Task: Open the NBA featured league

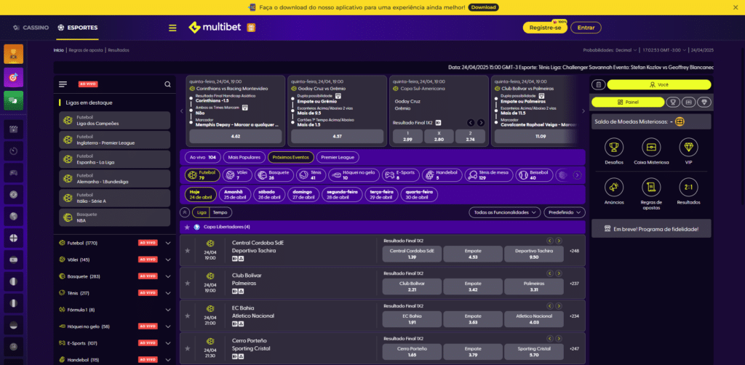Action: 114,217
